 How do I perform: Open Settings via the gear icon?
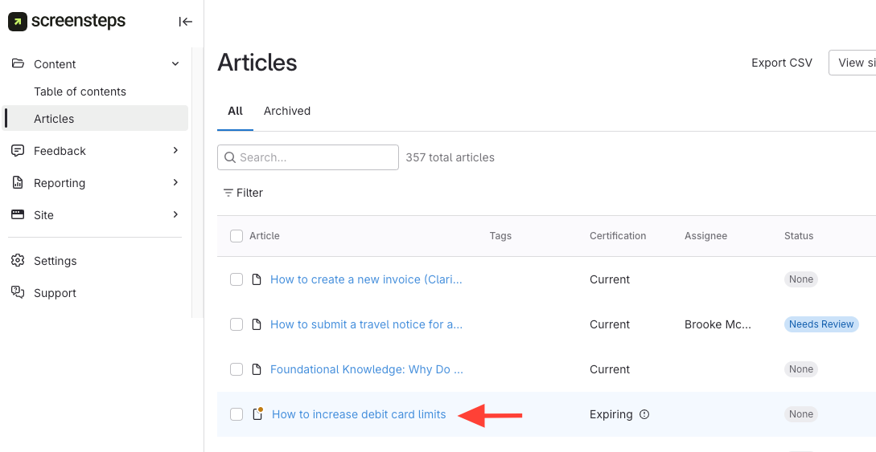click(x=18, y=261)
